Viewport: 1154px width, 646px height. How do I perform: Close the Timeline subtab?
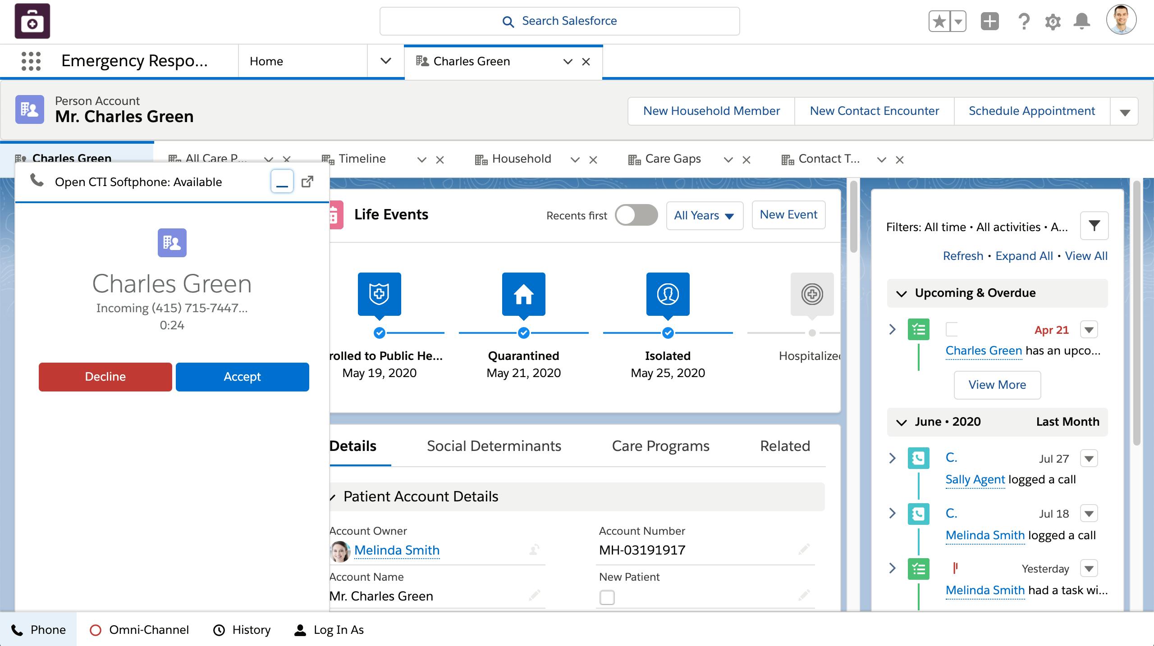click(440, 159)
